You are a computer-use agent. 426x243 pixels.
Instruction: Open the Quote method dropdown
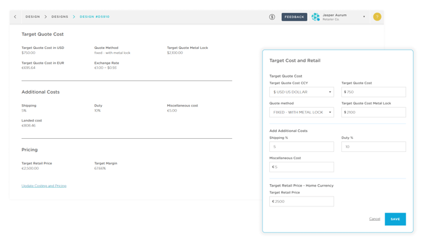pos(302,112)
